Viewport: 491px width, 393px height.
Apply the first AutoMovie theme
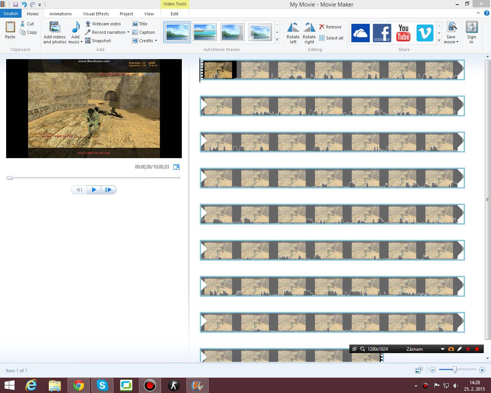[177, 32]
